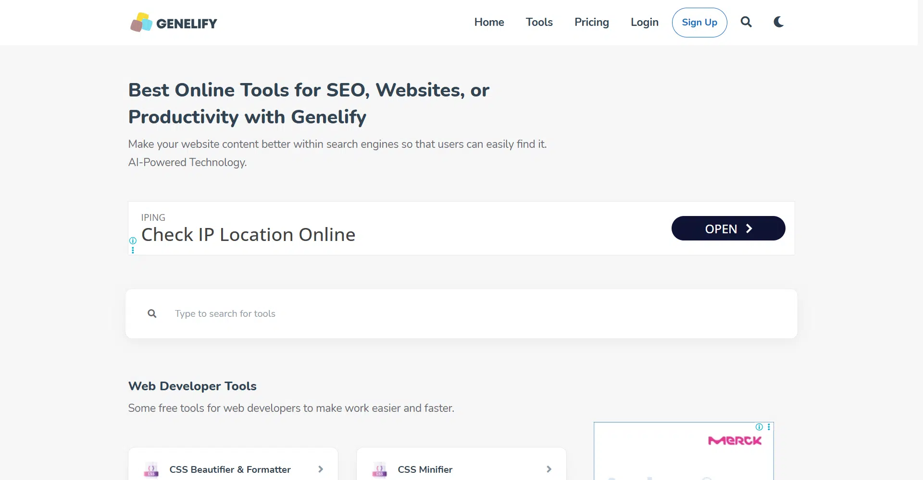Go to the Home menu item
923x480 pixels.
click(489, 22)
